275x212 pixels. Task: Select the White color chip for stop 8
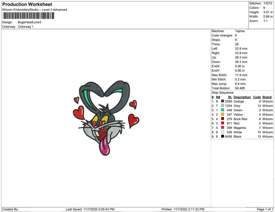pos(222,132)
